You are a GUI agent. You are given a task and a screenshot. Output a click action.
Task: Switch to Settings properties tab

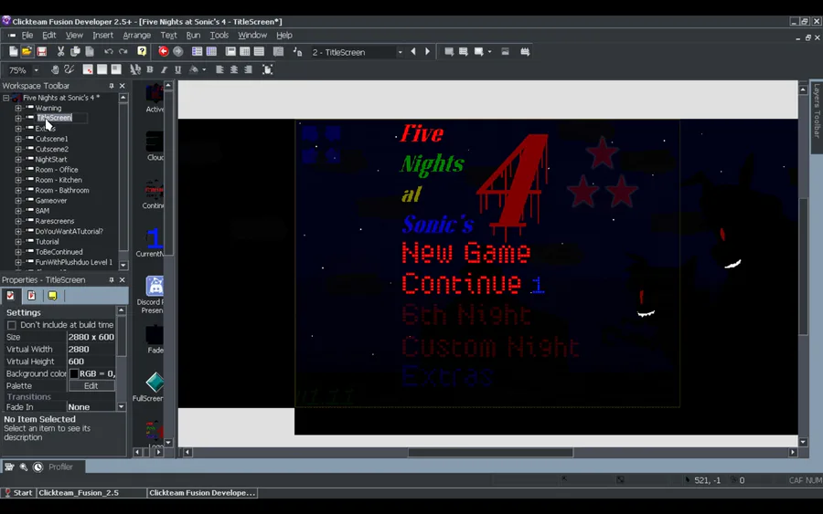pyautogui.click(x=10, y=296)
